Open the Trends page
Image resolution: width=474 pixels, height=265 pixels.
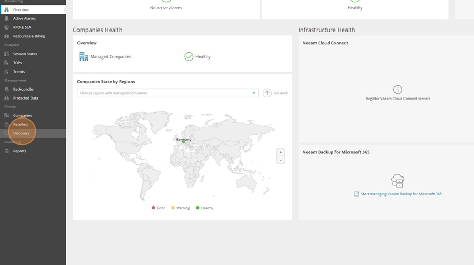point(19,72)
